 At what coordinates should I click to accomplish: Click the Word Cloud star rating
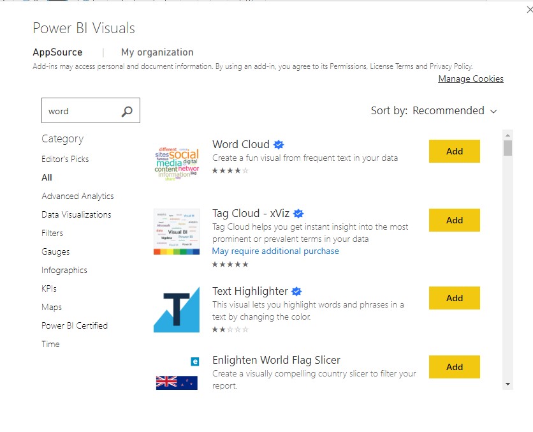(x=230, y=170)
